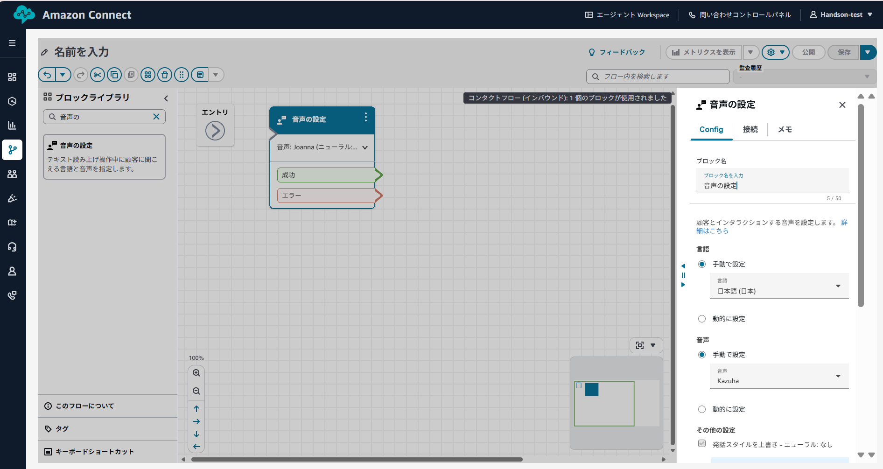The height and width of the screenshot is (469, 883).
Task: Open the settings gear dropdown
Action: coord(775,52)
